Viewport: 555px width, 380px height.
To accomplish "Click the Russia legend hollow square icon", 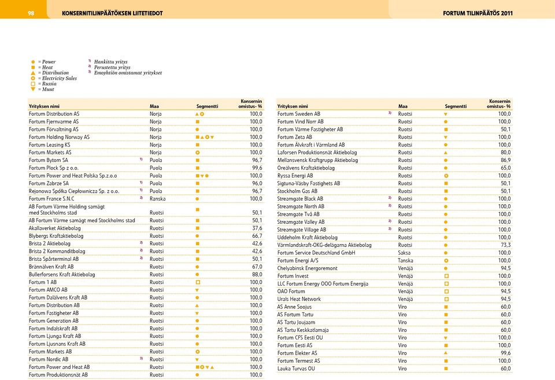I will (33, 84).
